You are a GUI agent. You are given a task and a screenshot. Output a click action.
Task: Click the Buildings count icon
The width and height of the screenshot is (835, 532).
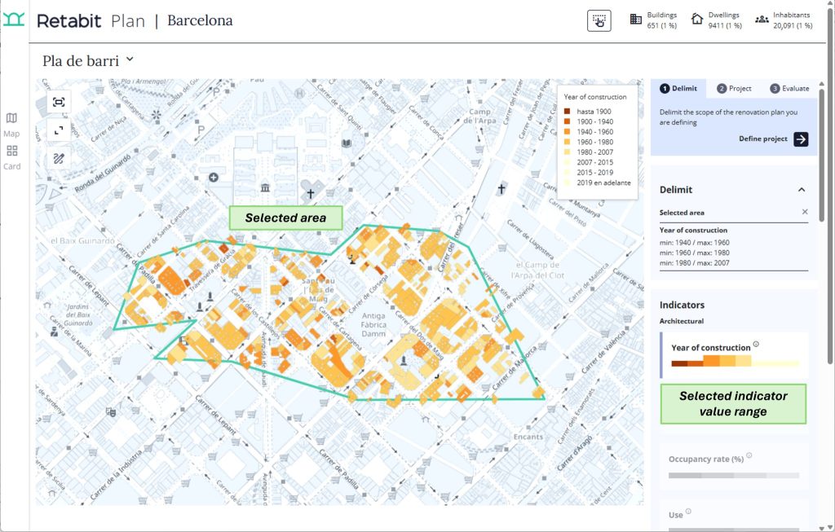coord(636,20)
